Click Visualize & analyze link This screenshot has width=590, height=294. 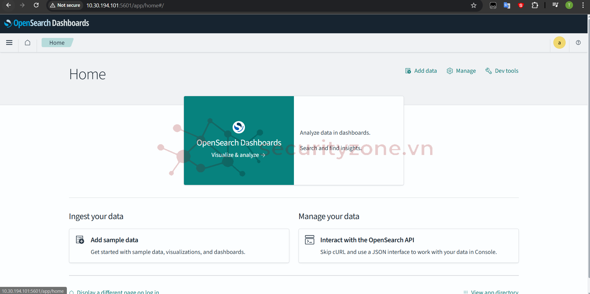tap(238, 155)
